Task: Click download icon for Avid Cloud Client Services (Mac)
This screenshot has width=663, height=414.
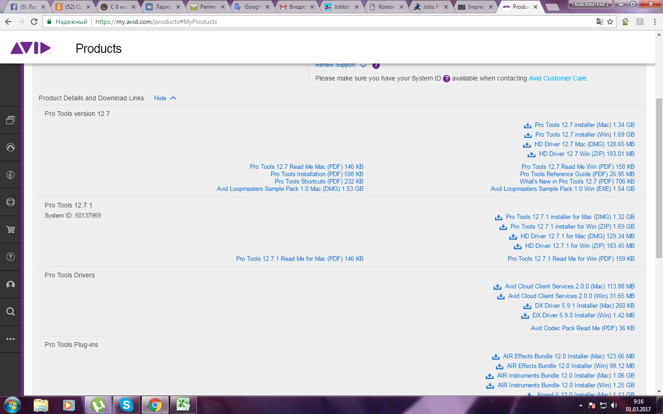Action: pyautogui.click(x=498, y=287)
